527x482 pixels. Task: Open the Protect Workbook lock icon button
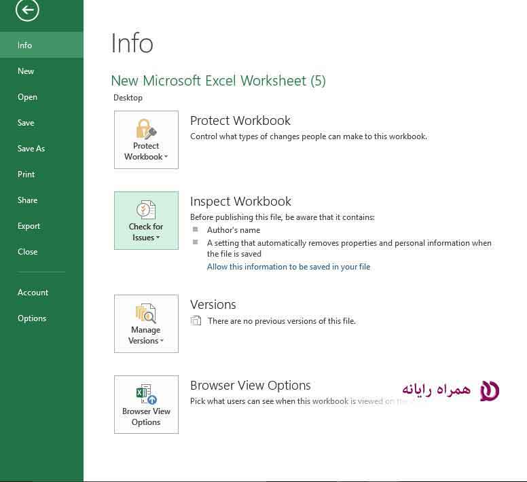(146, 140)
